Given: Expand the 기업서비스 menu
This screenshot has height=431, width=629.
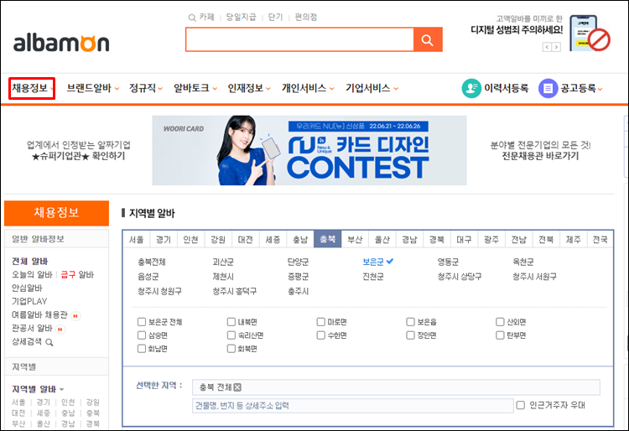Looking at the screenshot, I should pos(372,88).
